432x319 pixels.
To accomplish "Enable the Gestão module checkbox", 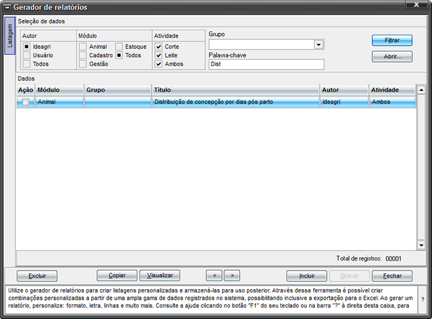I will coord(82,64).
